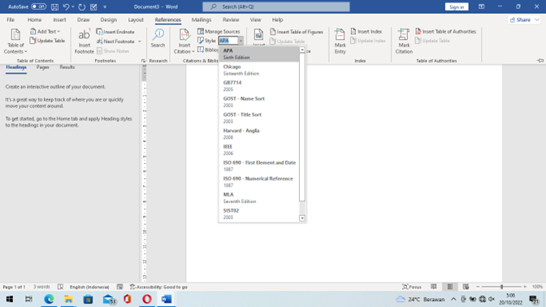
Task: Open Undo history dropdown arrow
Action: (x=73, y=6)
